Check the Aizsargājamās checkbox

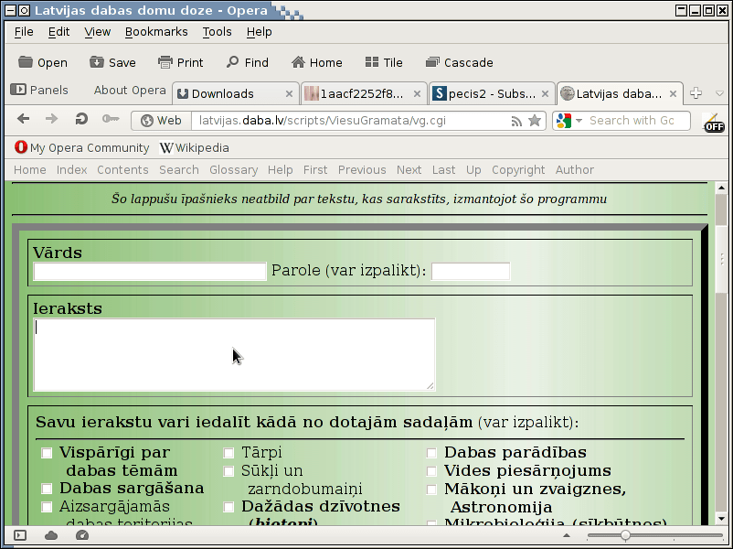47,507
